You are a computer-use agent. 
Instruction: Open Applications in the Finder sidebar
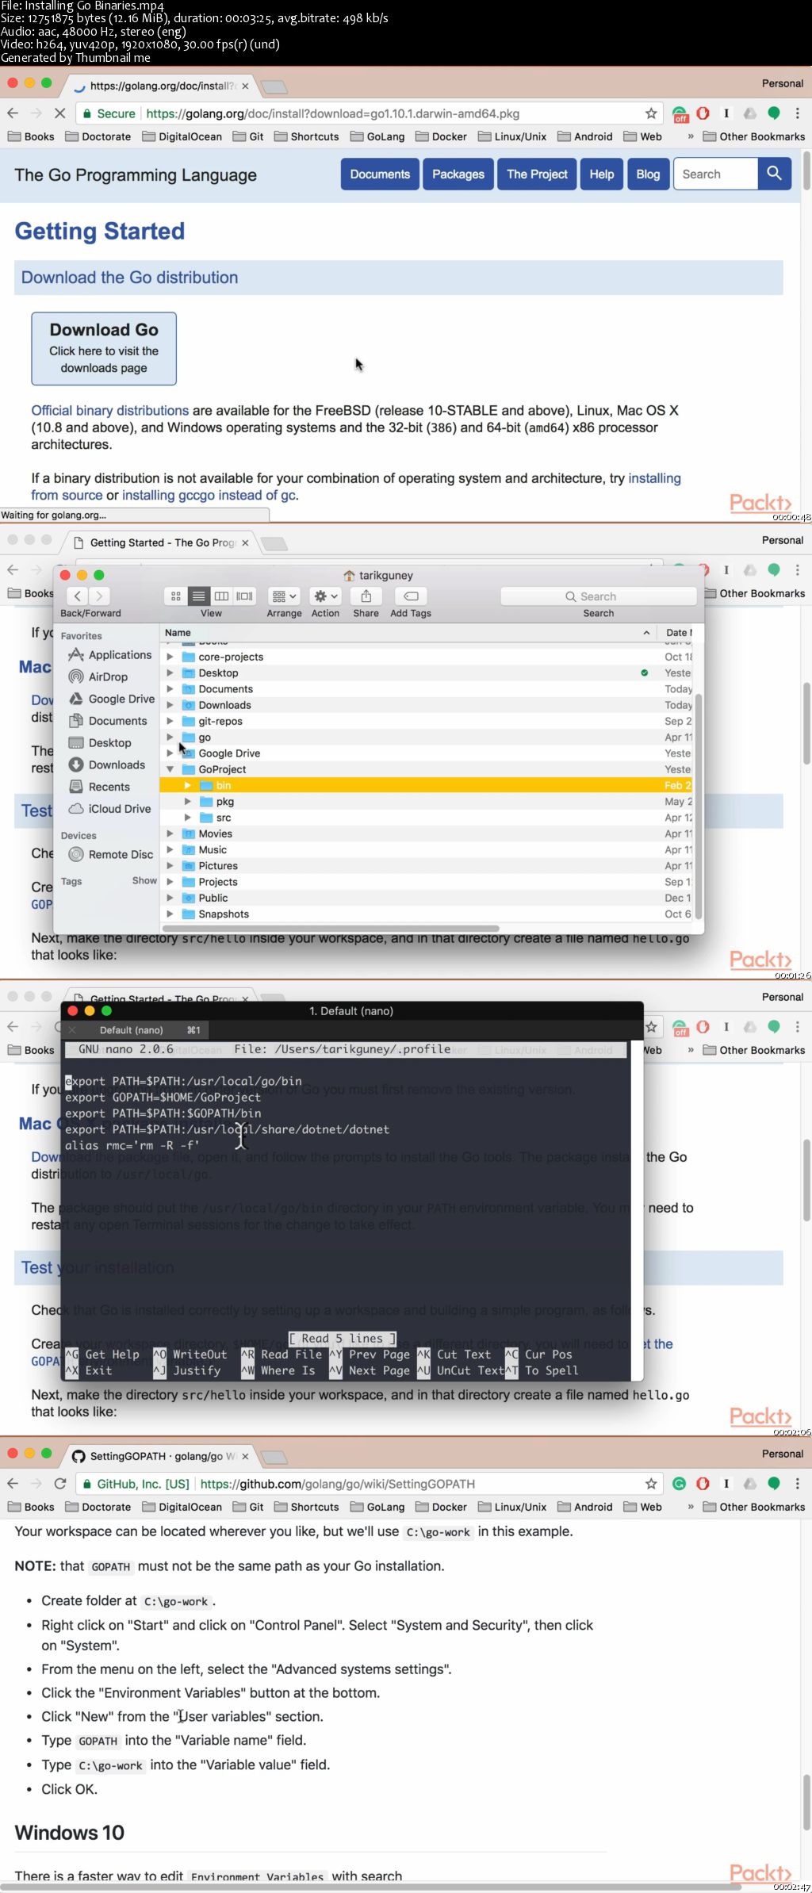pyautogui.click(x=109, y=655)
